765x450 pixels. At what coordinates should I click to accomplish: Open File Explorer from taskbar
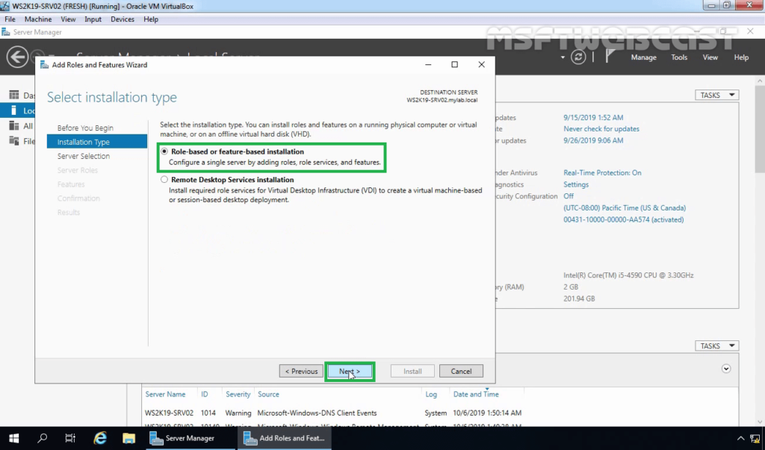(x=128, y=438)
